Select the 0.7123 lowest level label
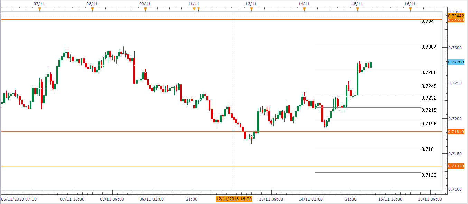 coord(429,175)
